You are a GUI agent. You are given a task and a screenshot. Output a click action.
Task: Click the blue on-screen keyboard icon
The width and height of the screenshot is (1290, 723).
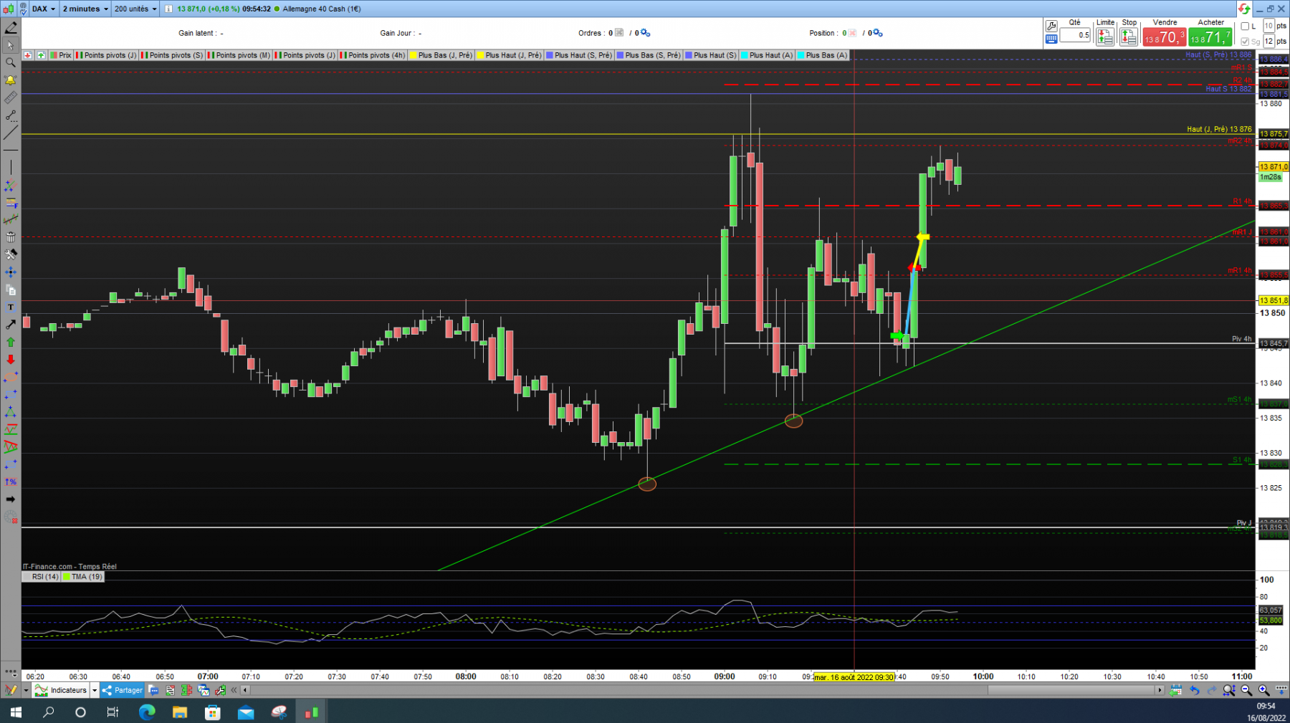pyautogui.click(x=1051, y=39)
